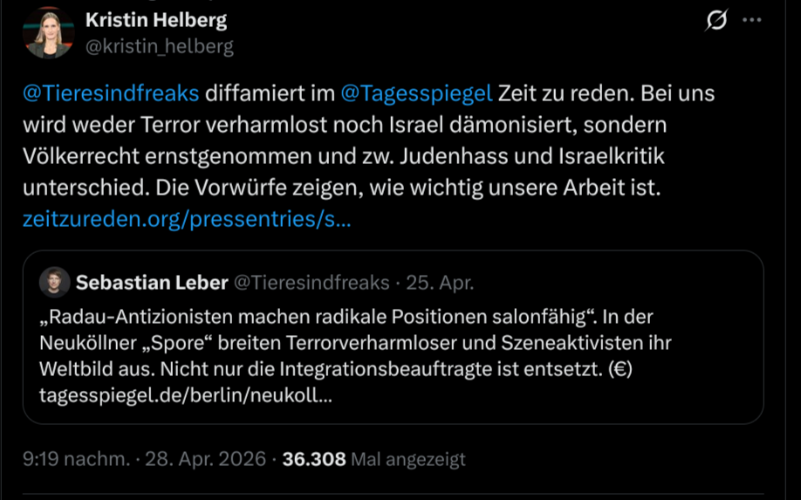Open the @Tieresindfreaks mention in the tweet text

pos(111,93)
